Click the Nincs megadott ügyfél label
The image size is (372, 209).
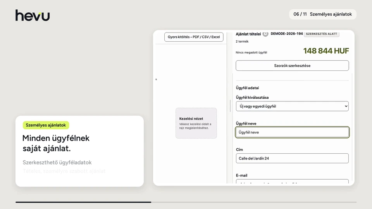(x=251, y=53)
